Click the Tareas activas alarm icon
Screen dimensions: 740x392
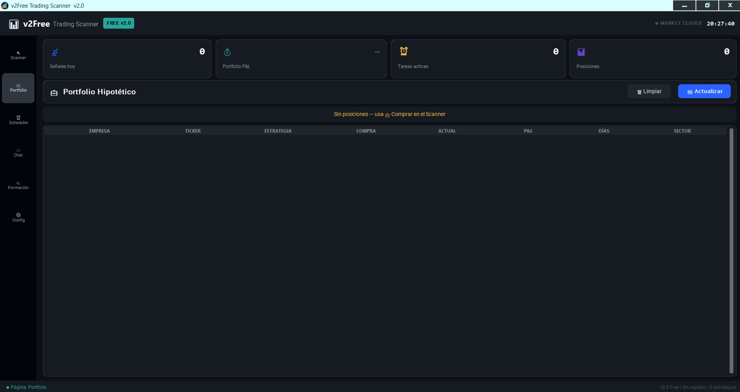(x=404, y=51)
